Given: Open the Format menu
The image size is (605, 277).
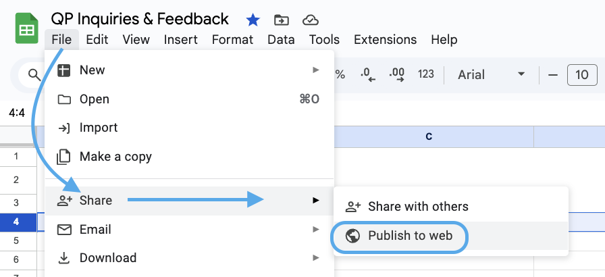Looking at the screenshot, I should [x=232, y=40].
